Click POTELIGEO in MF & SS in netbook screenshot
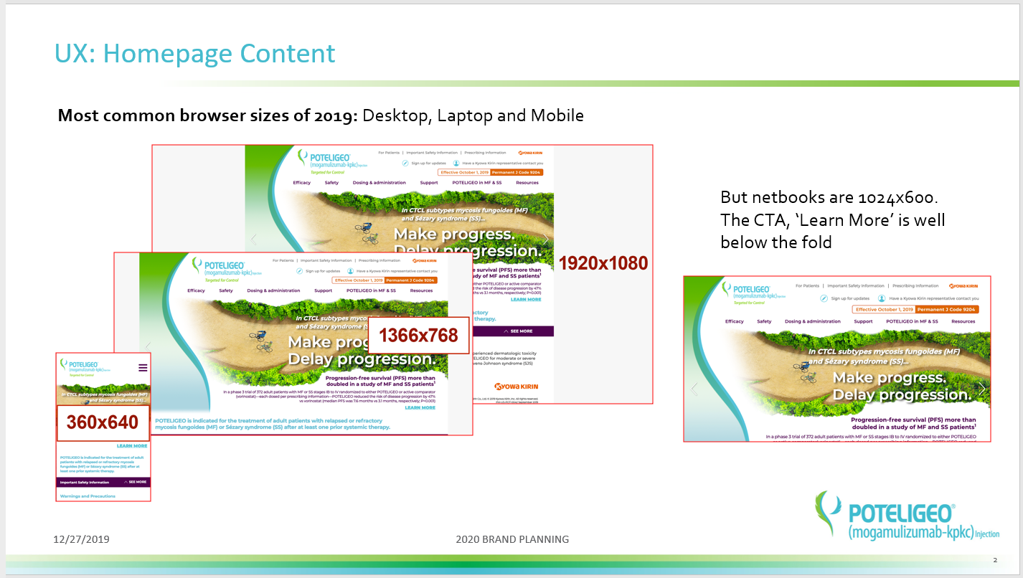1023x578 pixels. click(x=912, y=321)
